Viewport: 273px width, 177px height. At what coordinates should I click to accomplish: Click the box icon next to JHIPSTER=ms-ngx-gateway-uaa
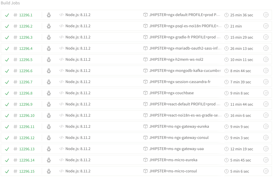click(x=145, y=149)
